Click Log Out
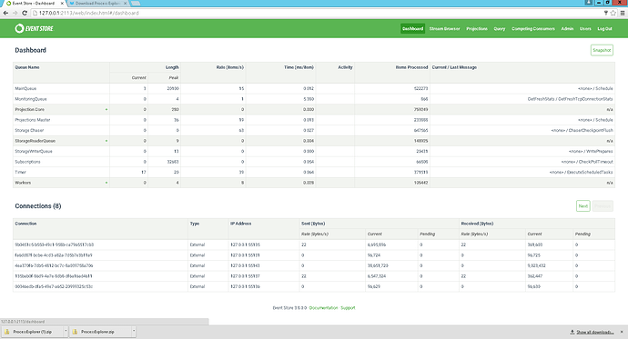The width and height of the screenshot is (628, 339). pyautogui.click(x=604, y=29)
